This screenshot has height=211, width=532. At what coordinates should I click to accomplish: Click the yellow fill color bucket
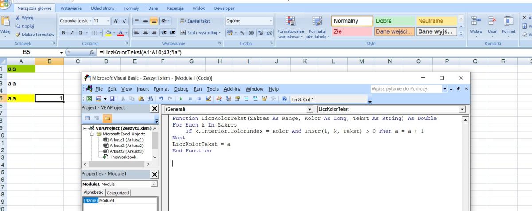(x=108, y=33)
